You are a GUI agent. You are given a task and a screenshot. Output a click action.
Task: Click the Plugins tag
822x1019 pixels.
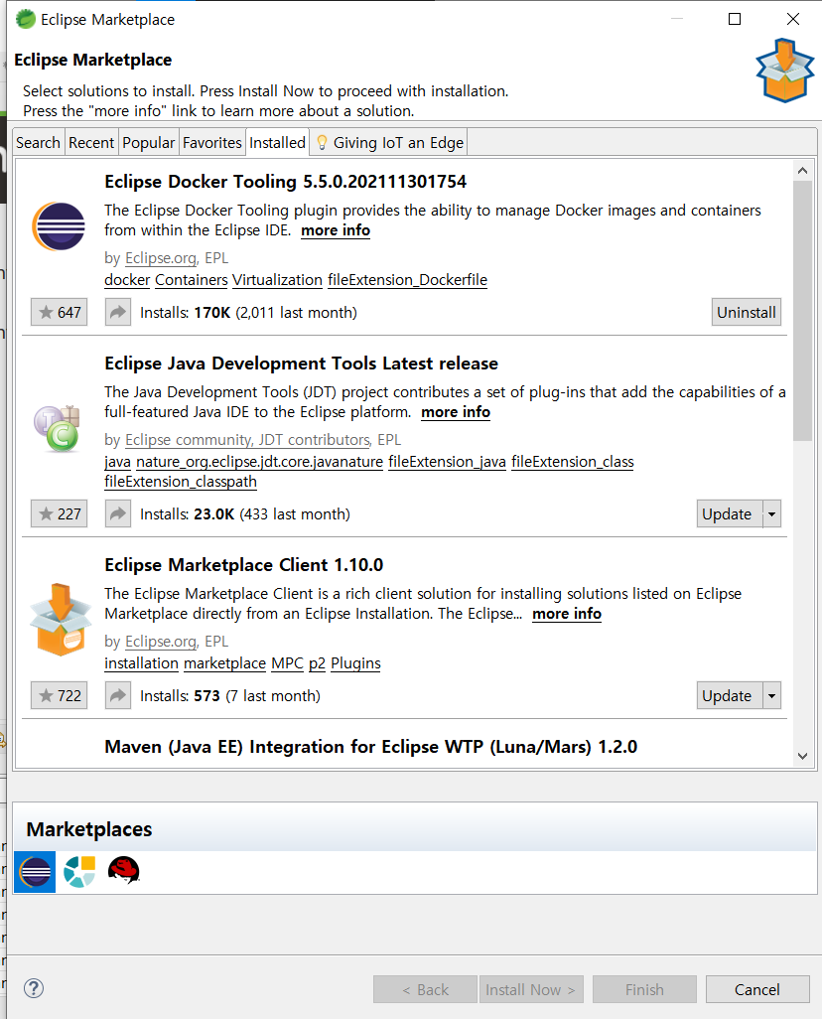355,663
